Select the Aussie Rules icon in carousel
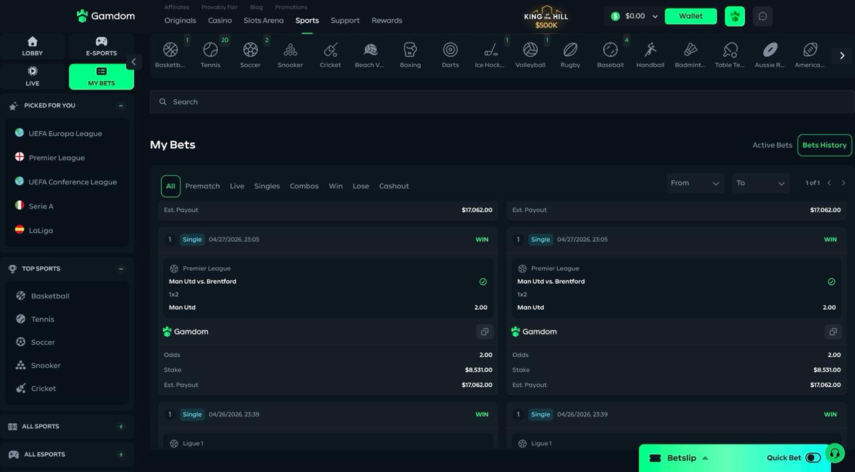 769,55
